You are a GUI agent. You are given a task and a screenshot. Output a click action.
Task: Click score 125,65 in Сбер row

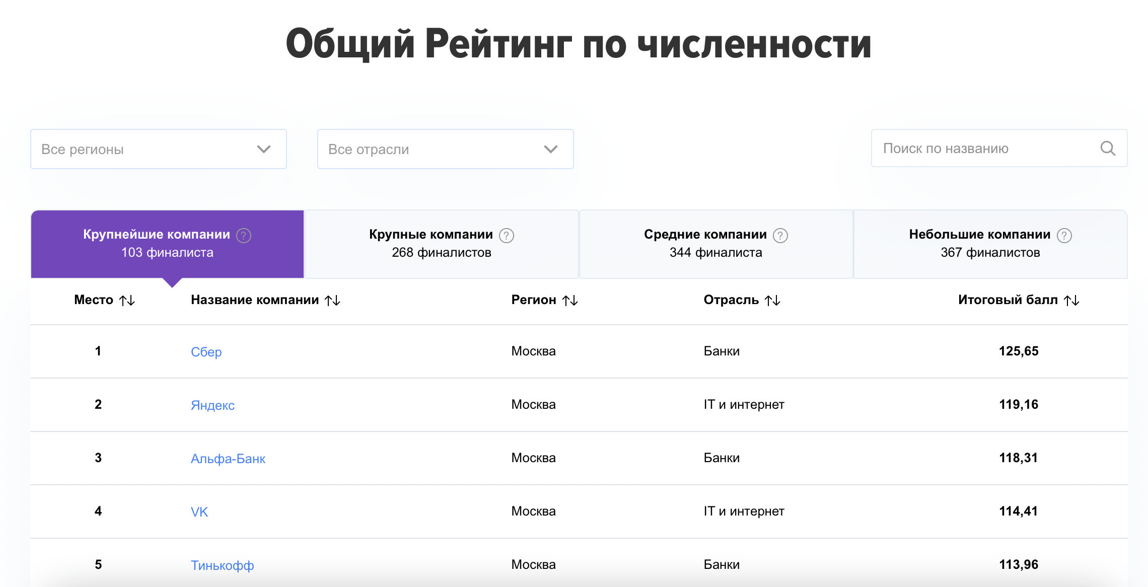point(1019,351)
